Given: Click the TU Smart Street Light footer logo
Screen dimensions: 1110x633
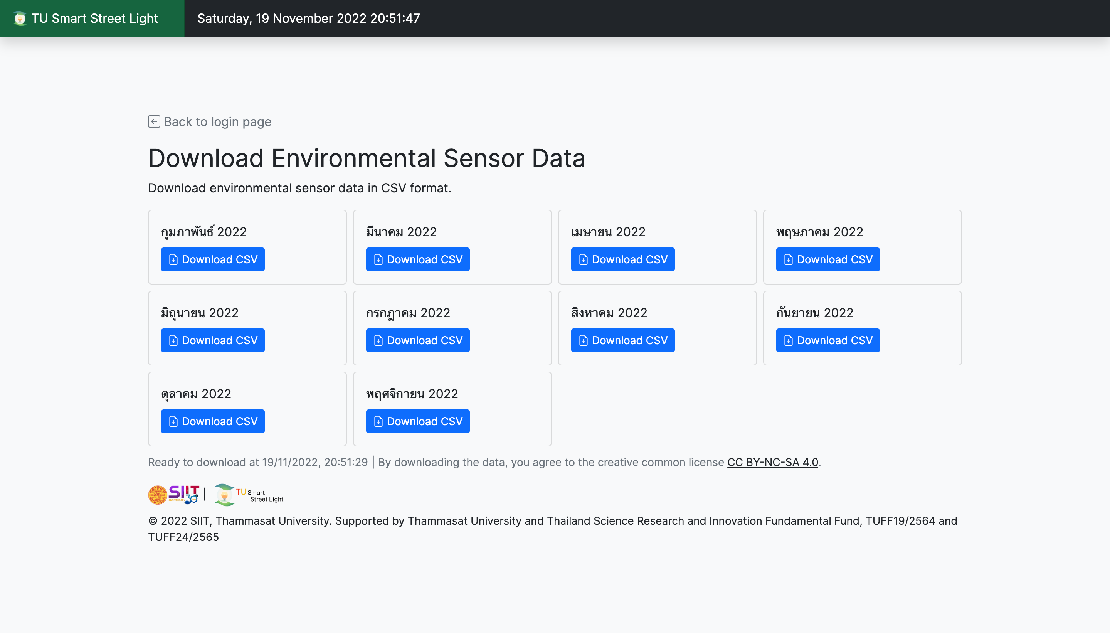Looking at the screenshot, I should [x=249, y=495].
